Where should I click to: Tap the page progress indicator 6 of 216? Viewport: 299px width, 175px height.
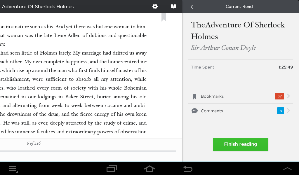tap(33, 143)
